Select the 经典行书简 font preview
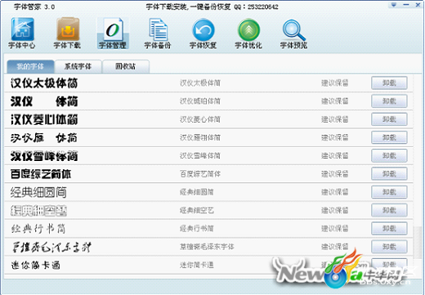The width and height of the screenshot is (425, 295). pos(38,229)
